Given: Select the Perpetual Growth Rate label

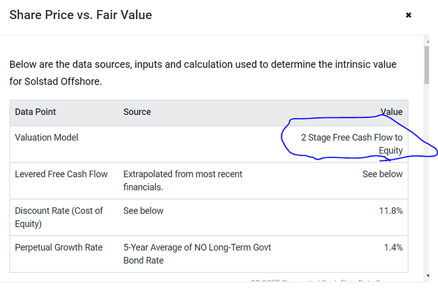Looking at the screenshot, I should tap(58, 247).
